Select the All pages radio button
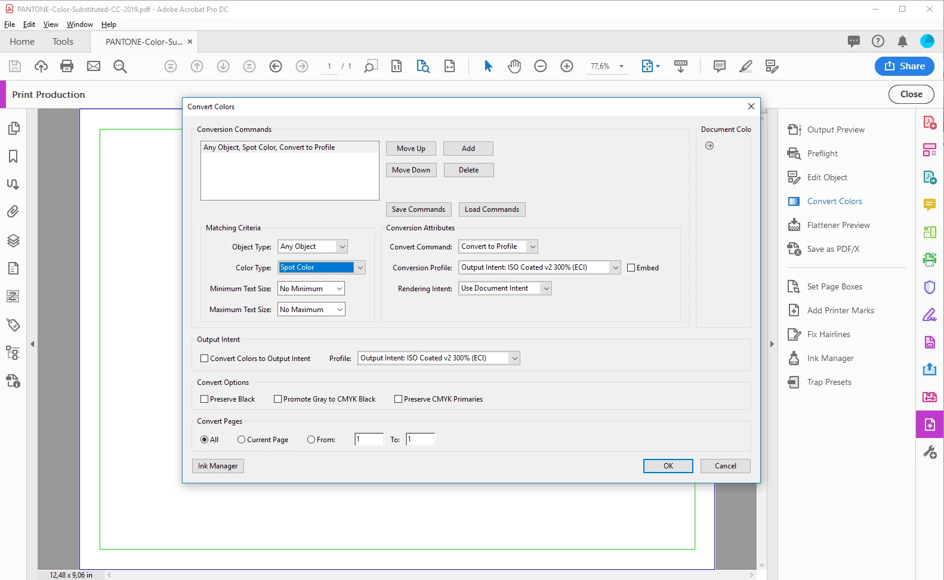The width and height of the screenshot is (944, 580). coord(205,440)
